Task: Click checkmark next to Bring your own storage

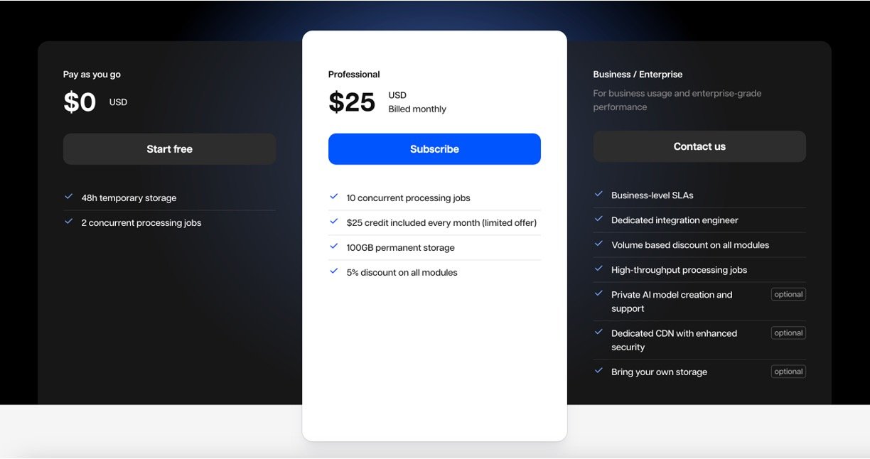Action: pyautogui.click(x=599, y=371)
